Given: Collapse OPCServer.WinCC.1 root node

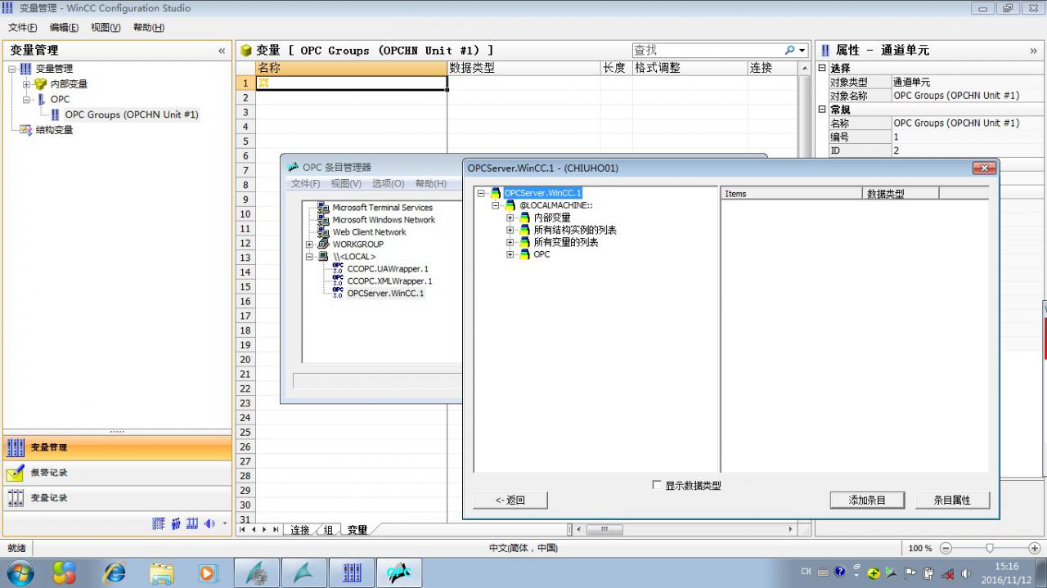Looking at the screenshot, I should click(481, 193).
